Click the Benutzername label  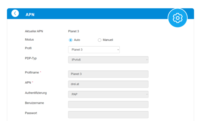coord(34,103)
